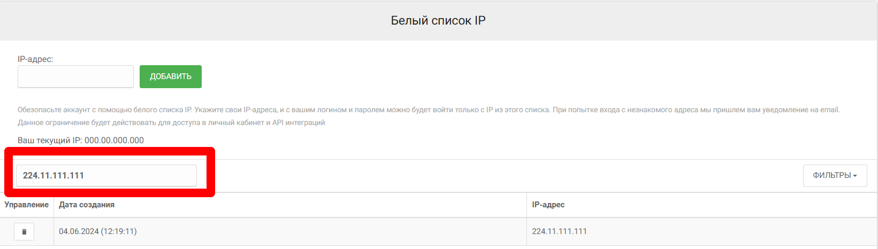Click the search field containing 224.11.111.111

point(106,176)
